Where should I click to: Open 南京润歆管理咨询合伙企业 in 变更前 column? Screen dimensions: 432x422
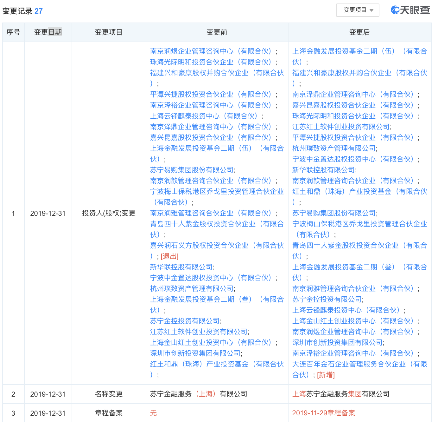coord(212,181)
